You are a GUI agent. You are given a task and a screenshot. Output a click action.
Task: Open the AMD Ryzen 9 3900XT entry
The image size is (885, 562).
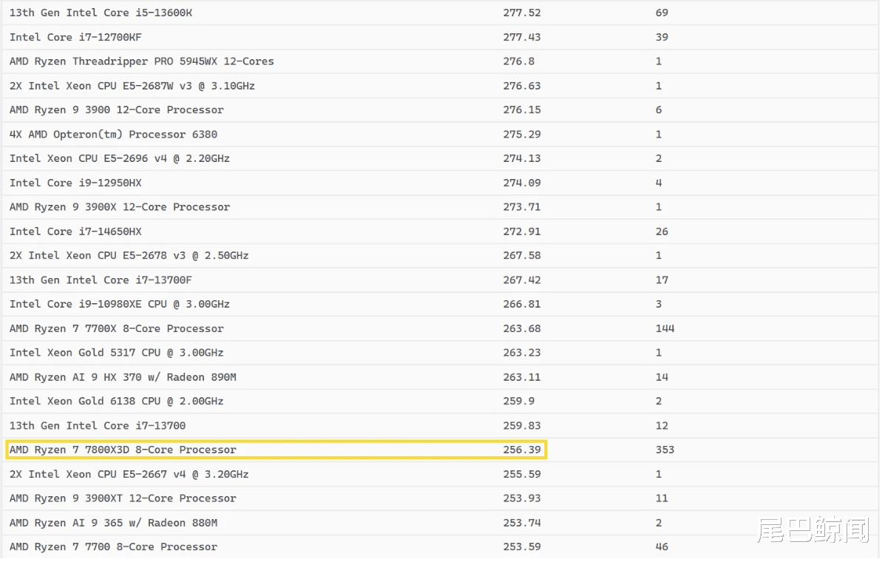click(123, 498)
